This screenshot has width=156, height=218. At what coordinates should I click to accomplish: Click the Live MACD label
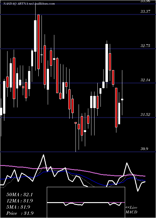point(131,210)
